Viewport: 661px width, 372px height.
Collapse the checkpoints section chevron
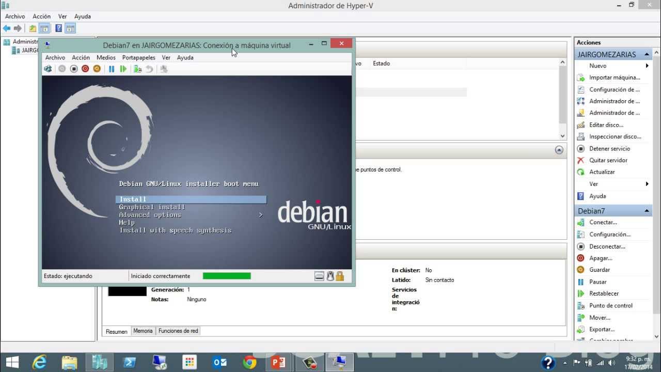click(x=559, y=150)
